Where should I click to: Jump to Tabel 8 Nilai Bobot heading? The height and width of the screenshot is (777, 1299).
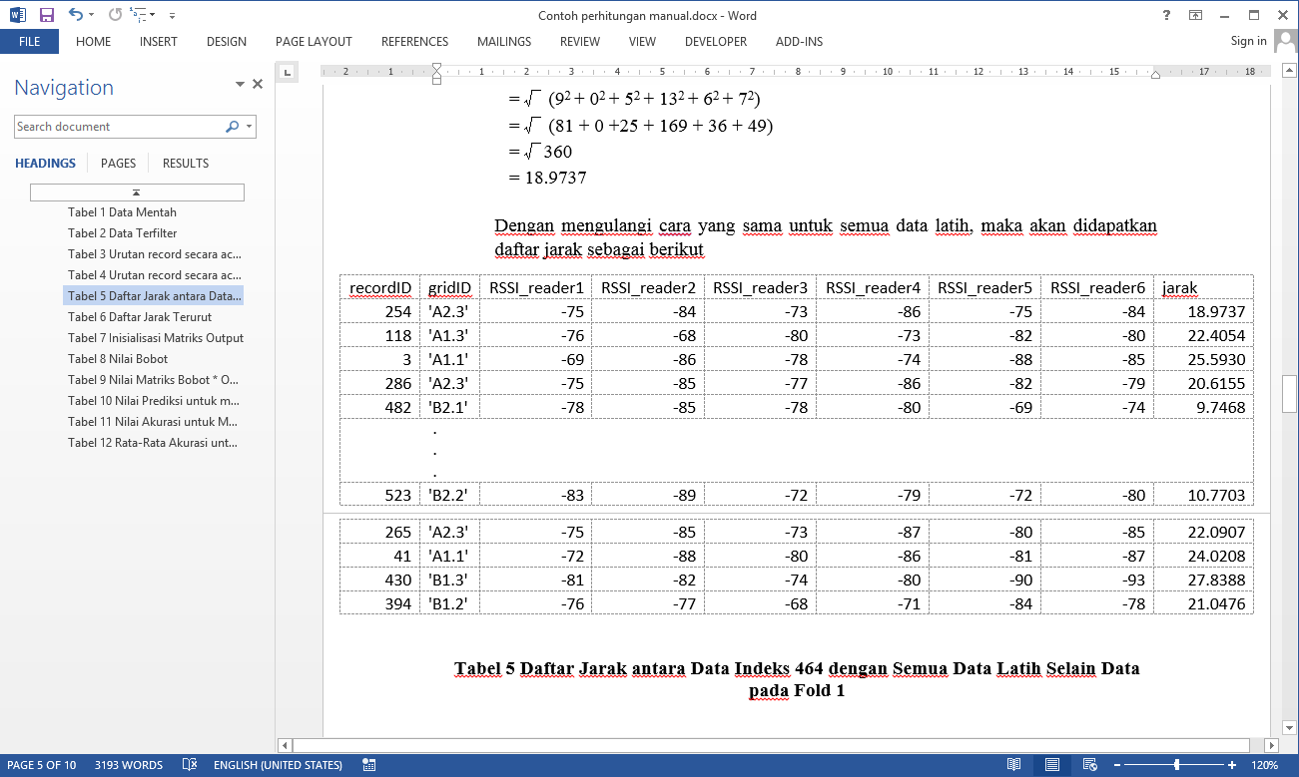click(118, 359)
